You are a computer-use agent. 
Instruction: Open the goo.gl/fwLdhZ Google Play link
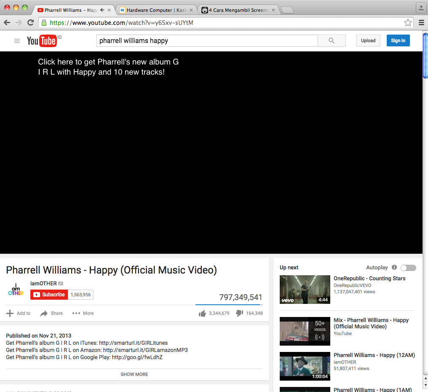pyautogui.click(x=137, y=357)
